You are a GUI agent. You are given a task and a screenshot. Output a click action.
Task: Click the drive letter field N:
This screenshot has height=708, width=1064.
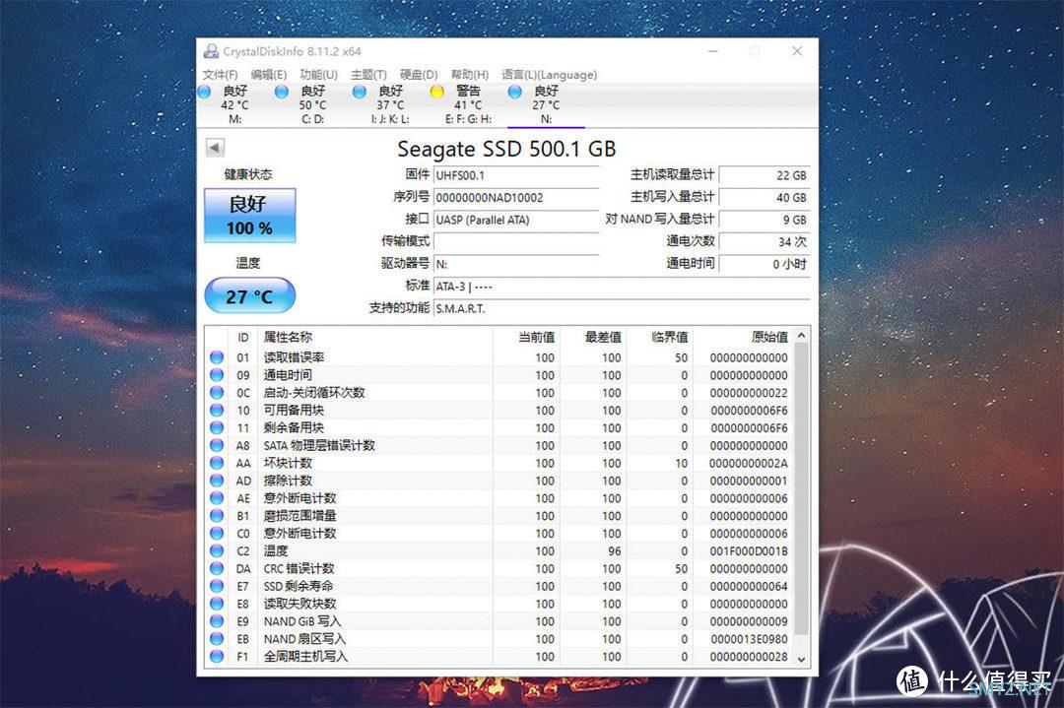(x=515, y=264)
